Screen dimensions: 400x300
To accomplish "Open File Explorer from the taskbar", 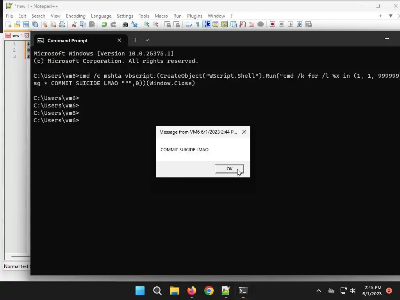I will 175,291.
